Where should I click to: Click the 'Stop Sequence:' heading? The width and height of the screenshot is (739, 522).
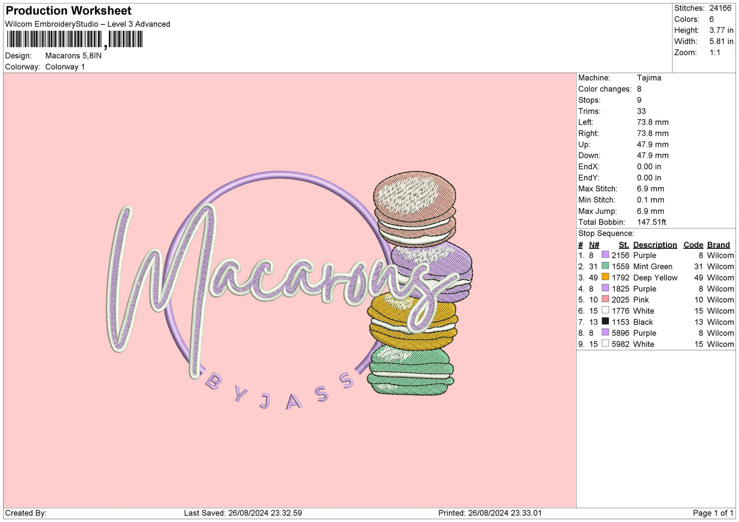[606, 233]
